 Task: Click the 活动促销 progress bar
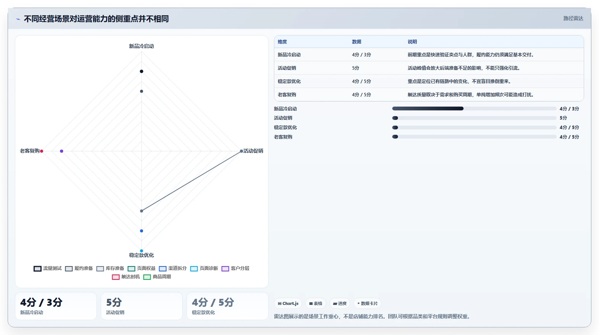tap(474, 118)
